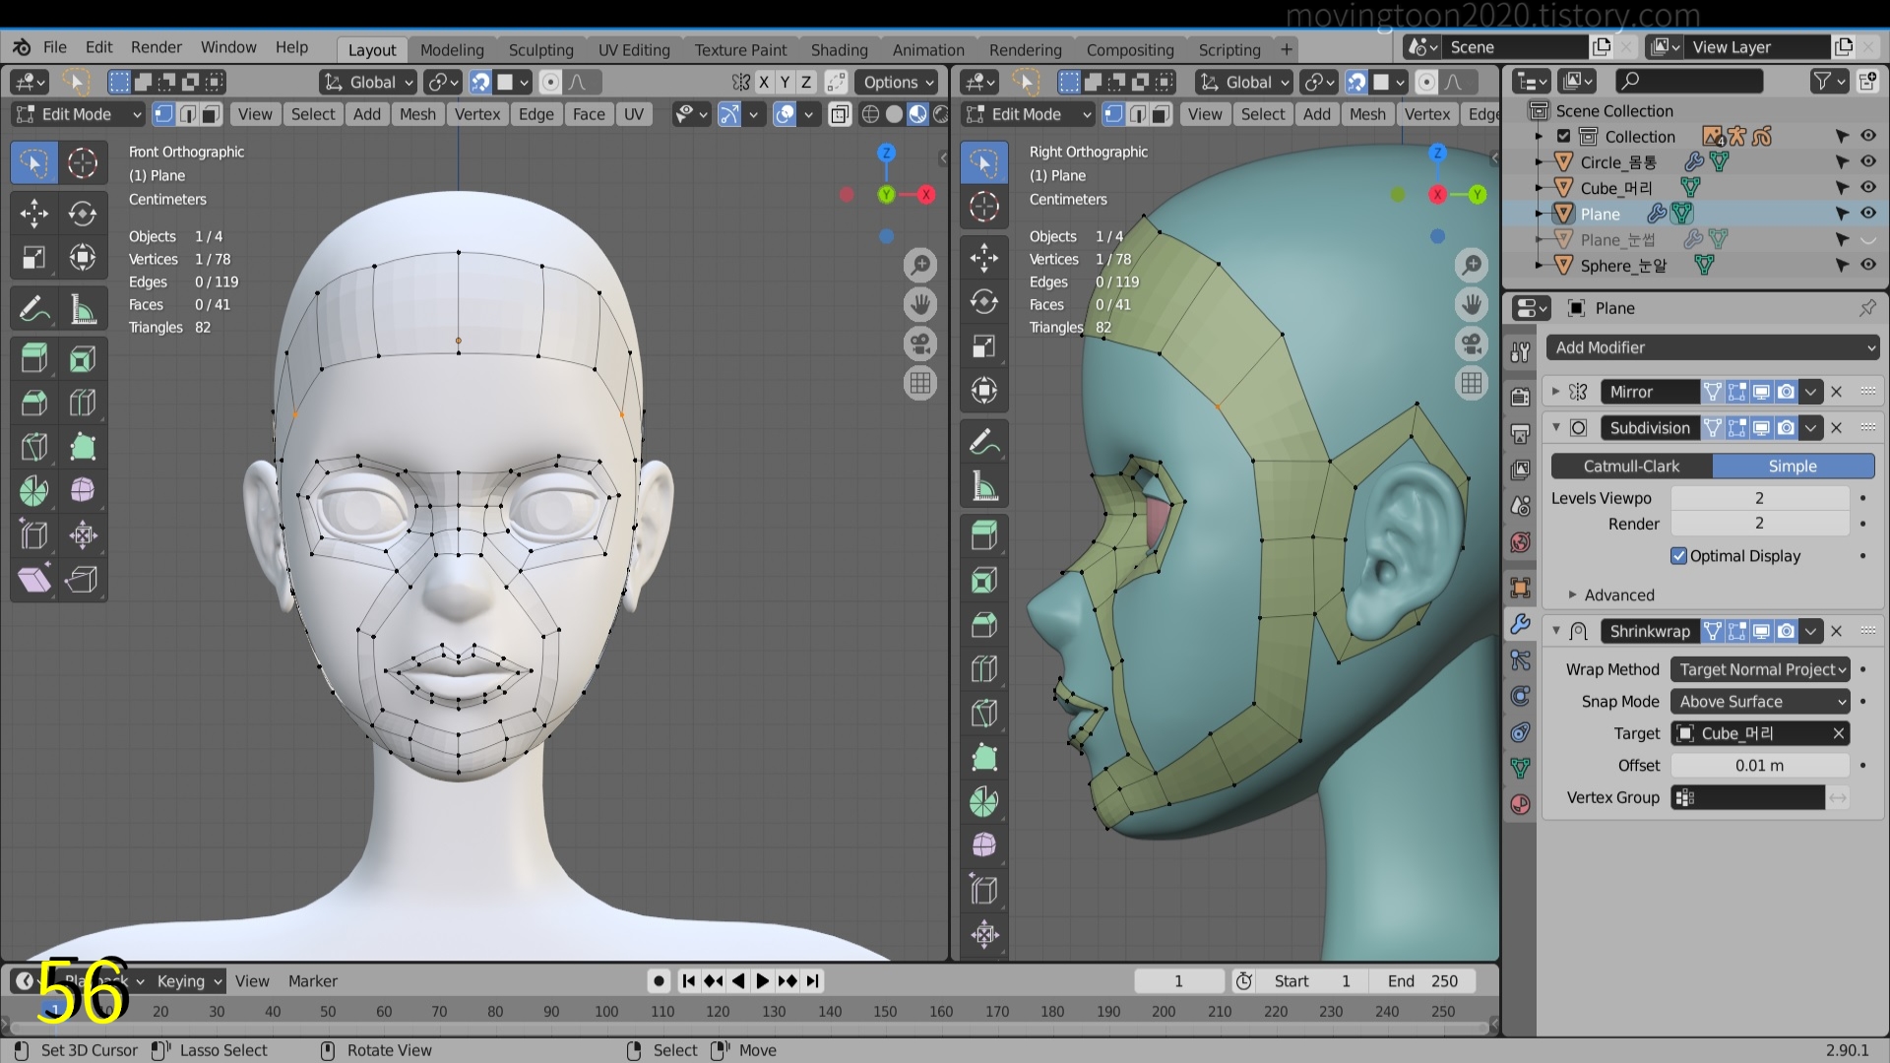The width and height of the screenshot is (1890, 1063).
Task: Select the Measure tool in left viewport
Action: [83, 309]
